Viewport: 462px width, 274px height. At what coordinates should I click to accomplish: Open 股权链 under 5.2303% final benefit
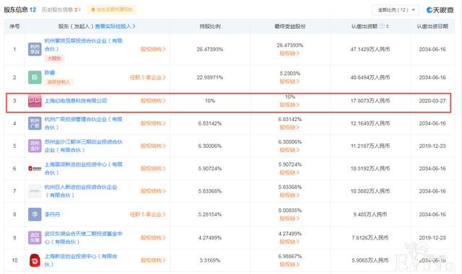point(289,81)
